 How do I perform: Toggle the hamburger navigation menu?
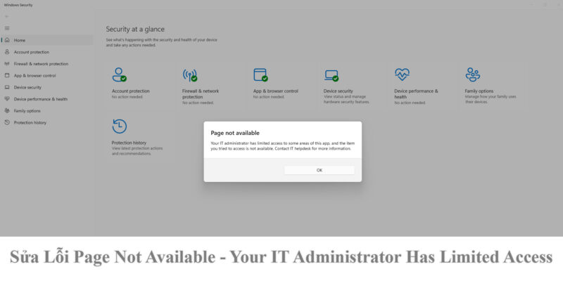click(x=7, y=28)
